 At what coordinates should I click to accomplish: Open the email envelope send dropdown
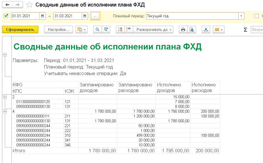coord(218,29)
